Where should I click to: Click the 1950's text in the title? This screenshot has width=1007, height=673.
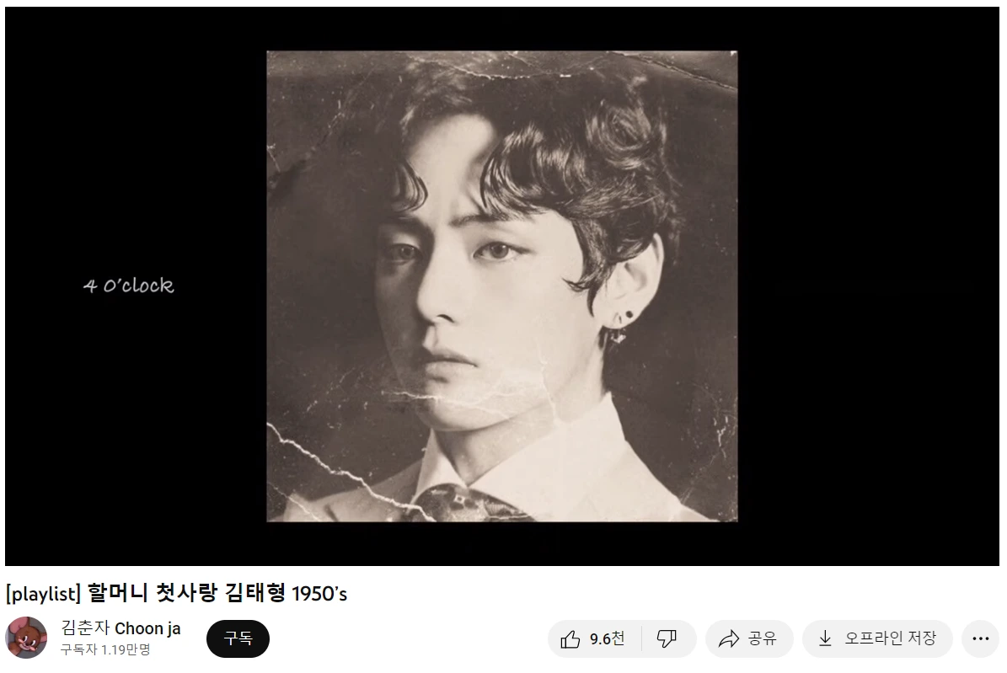(319, 593)
